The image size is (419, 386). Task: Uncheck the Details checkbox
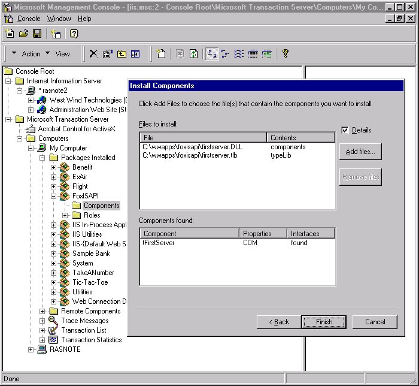(345, 130)
